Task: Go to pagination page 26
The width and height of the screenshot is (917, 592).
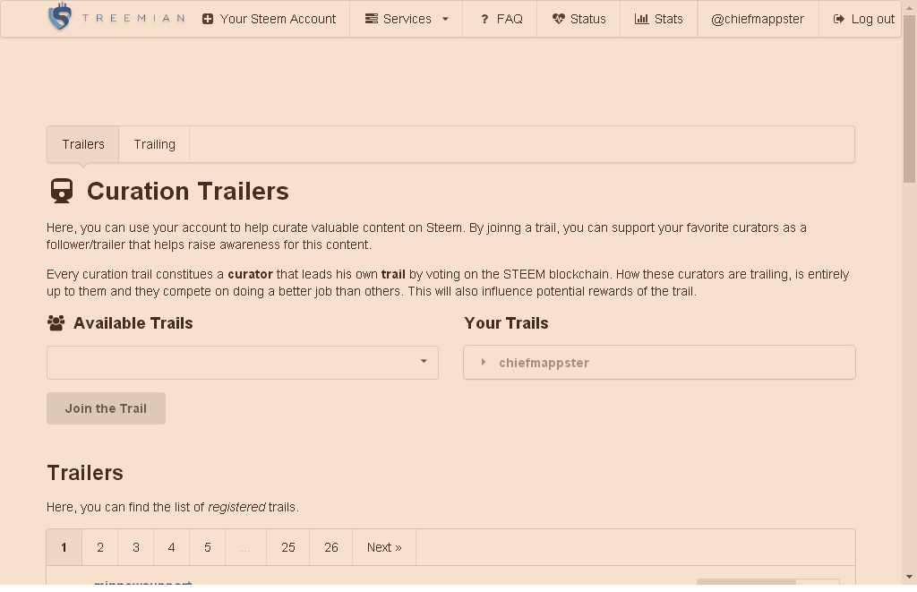Action: click(331, 547)
